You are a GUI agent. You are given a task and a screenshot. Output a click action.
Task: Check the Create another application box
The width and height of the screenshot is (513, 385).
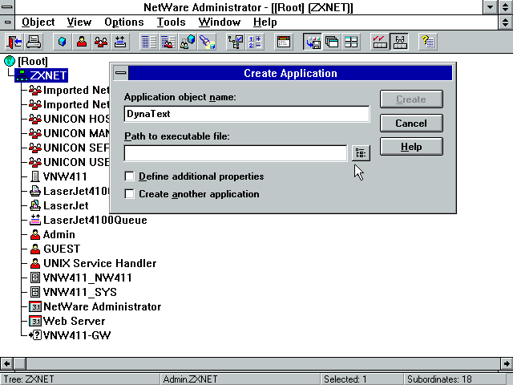pos(130,194)
